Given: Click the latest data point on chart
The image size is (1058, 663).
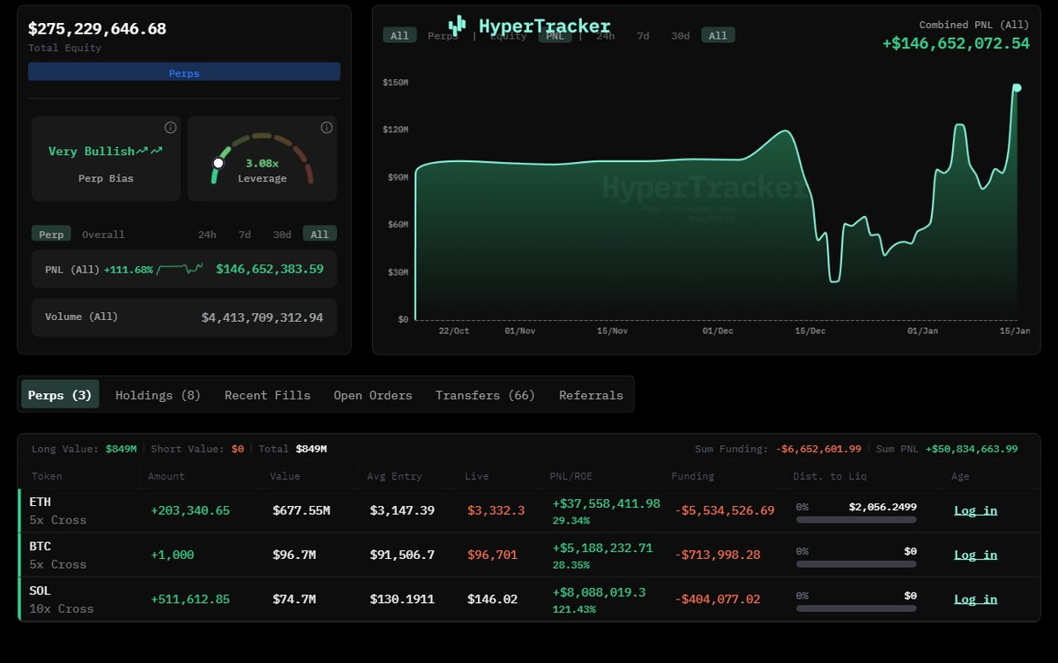Looking at the screenshot, I should point(1017,87).
